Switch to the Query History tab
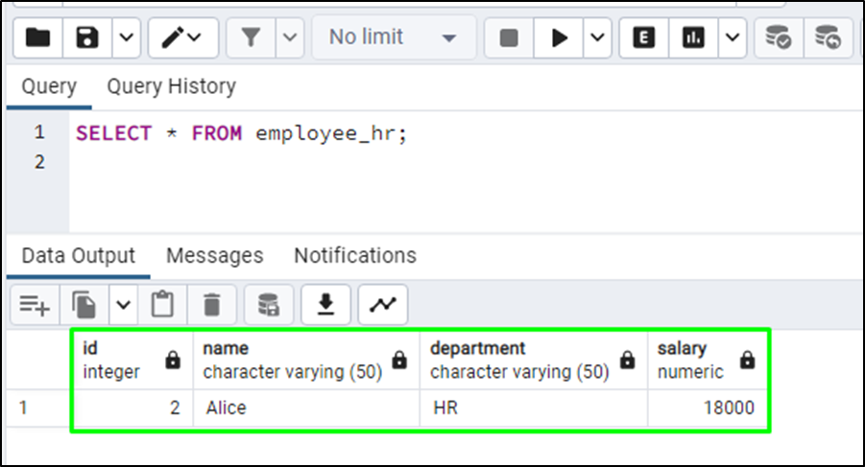This screenshot has width=865, height=467. tap(172, 86)
